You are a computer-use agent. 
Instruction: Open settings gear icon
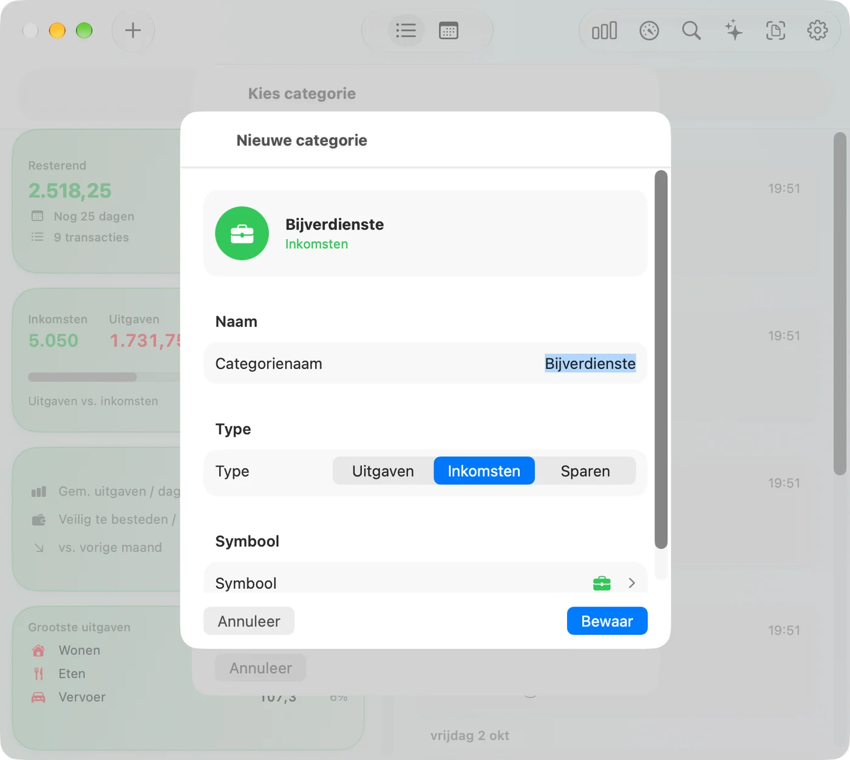point(817,30)
